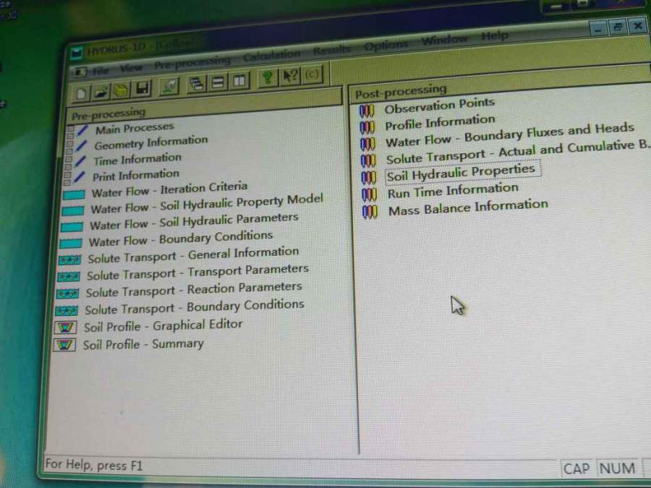The image size is (651, 488).
Task: Click the dotted icon beside Solute Transport - General Information
Action: 69,260
